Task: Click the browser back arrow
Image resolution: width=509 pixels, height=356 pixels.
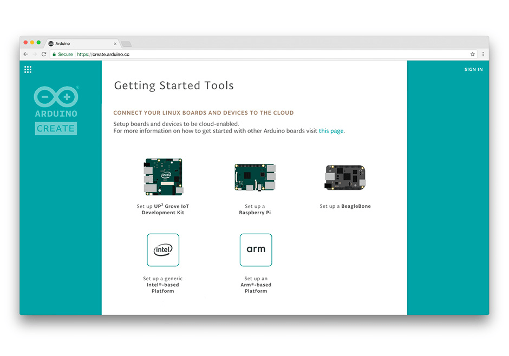Action: tap(25, 54)
